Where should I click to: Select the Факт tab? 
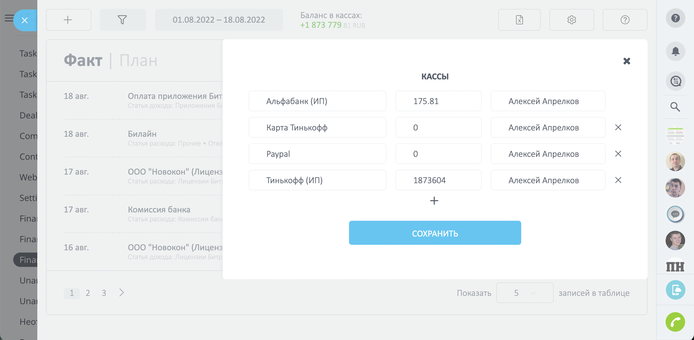coord(83,60)
